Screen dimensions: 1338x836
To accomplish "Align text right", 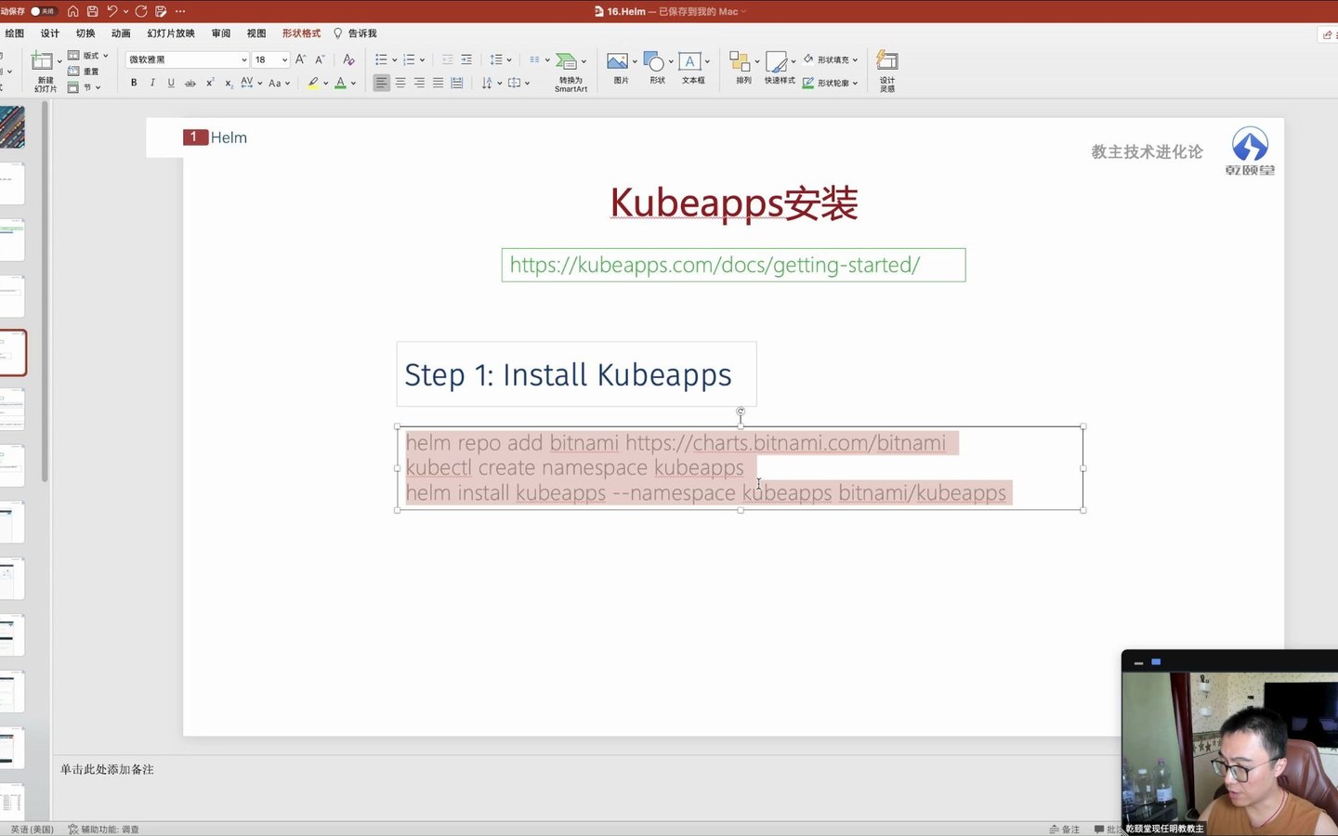I will click(x=419, y=83).
